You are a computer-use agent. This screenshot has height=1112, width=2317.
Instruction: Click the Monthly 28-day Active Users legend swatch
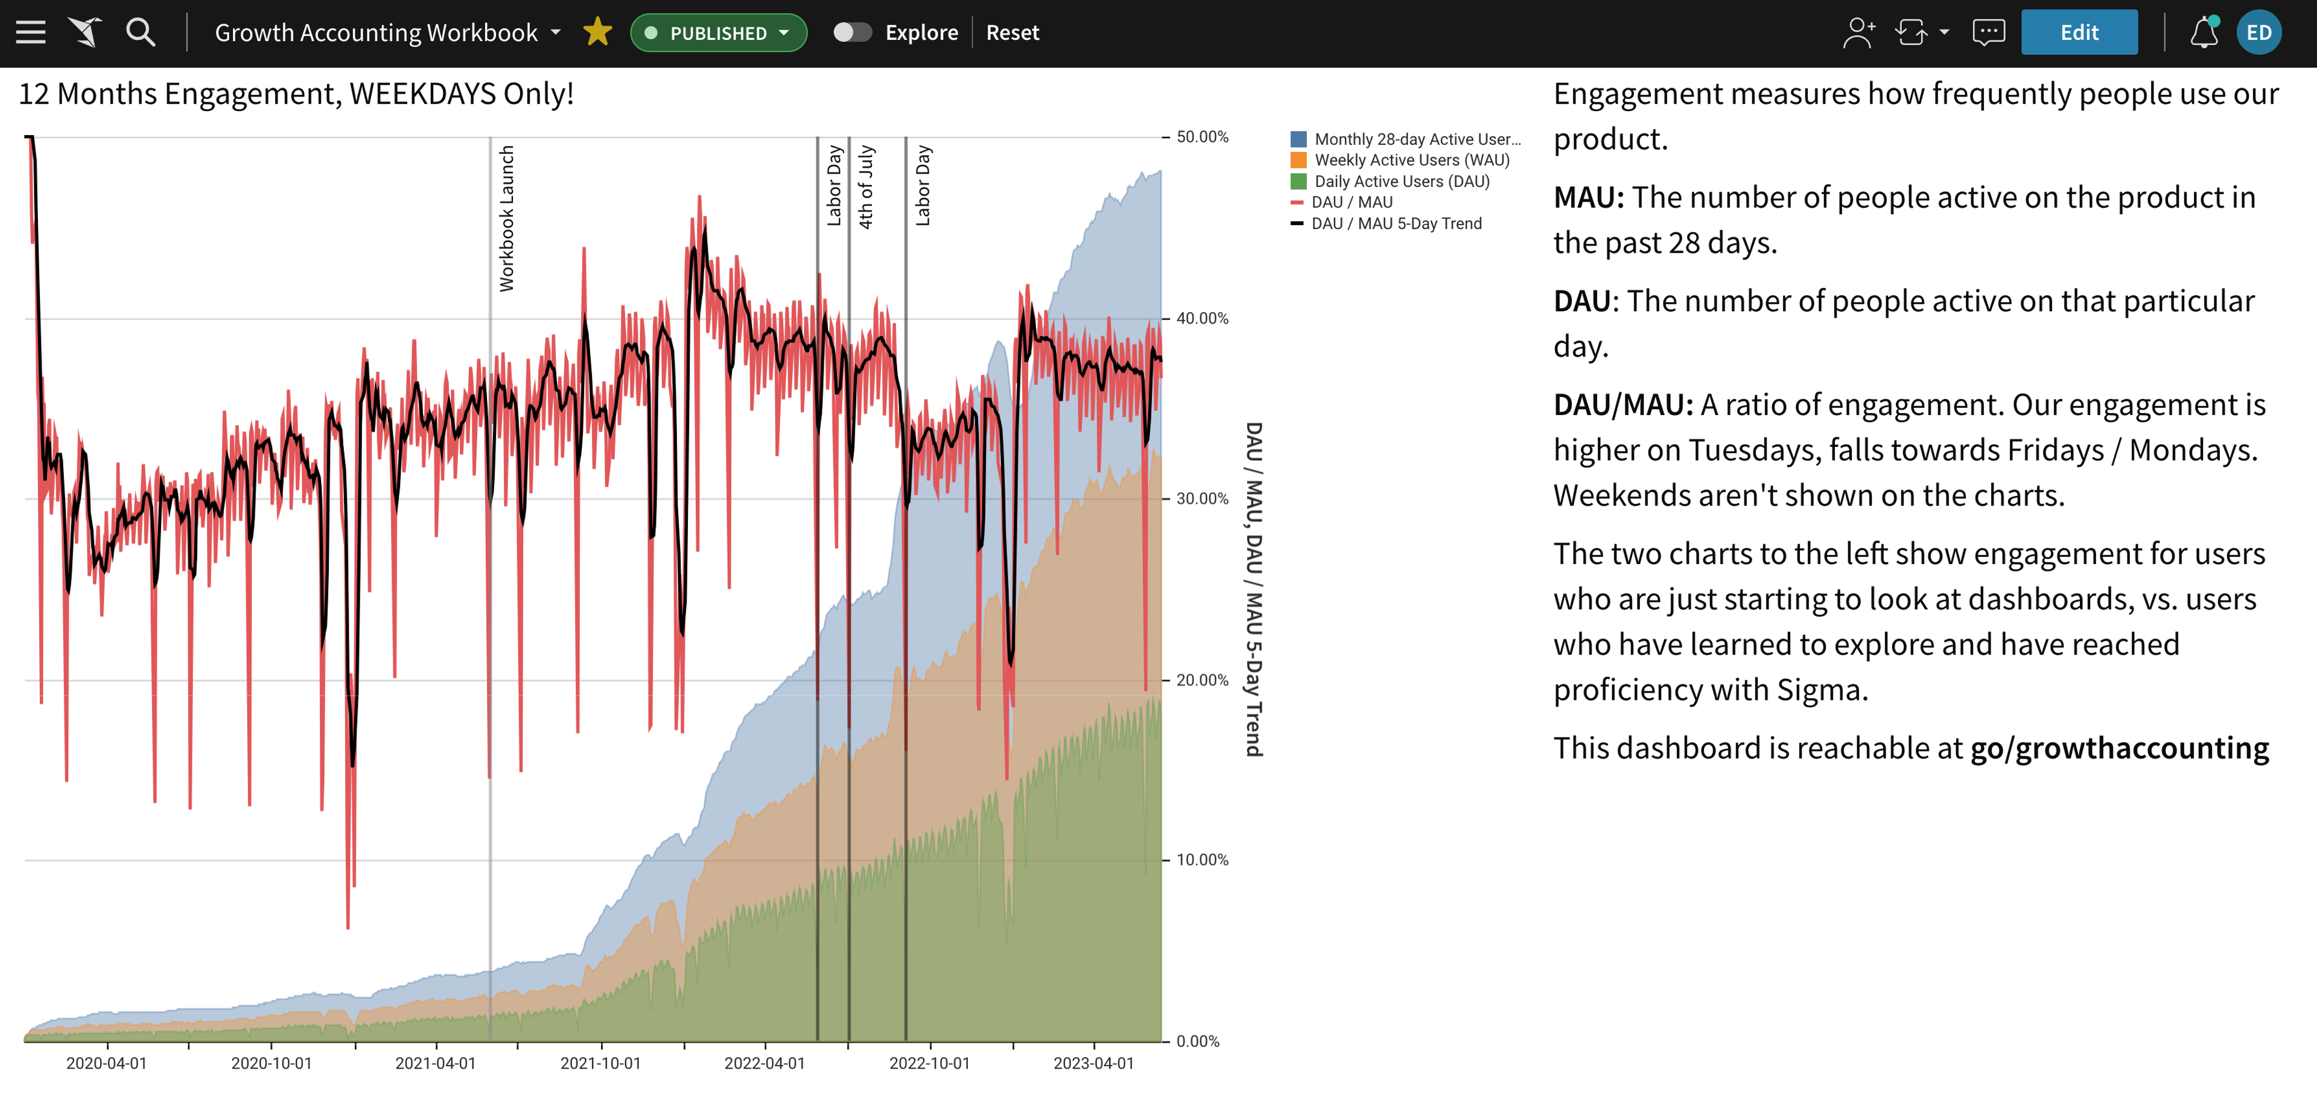(1298, 139)
